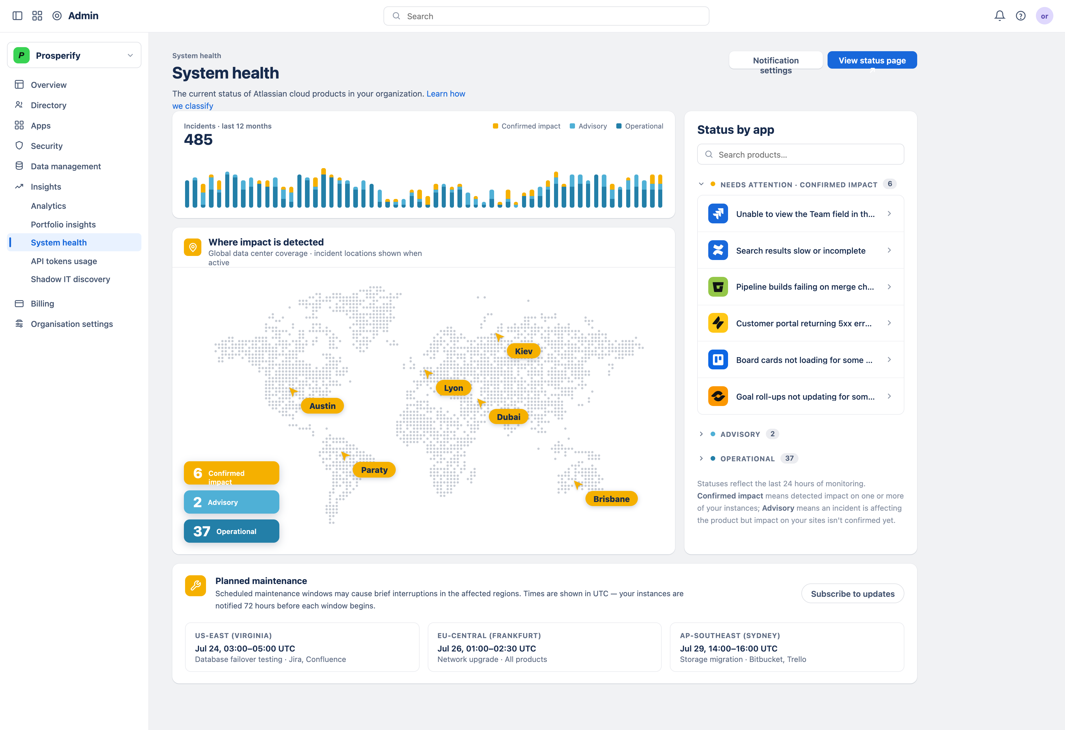Click the Atlas icon for goal roll-ups
The height and width of the screenshot is (730, 1065).
pos(718,396)
